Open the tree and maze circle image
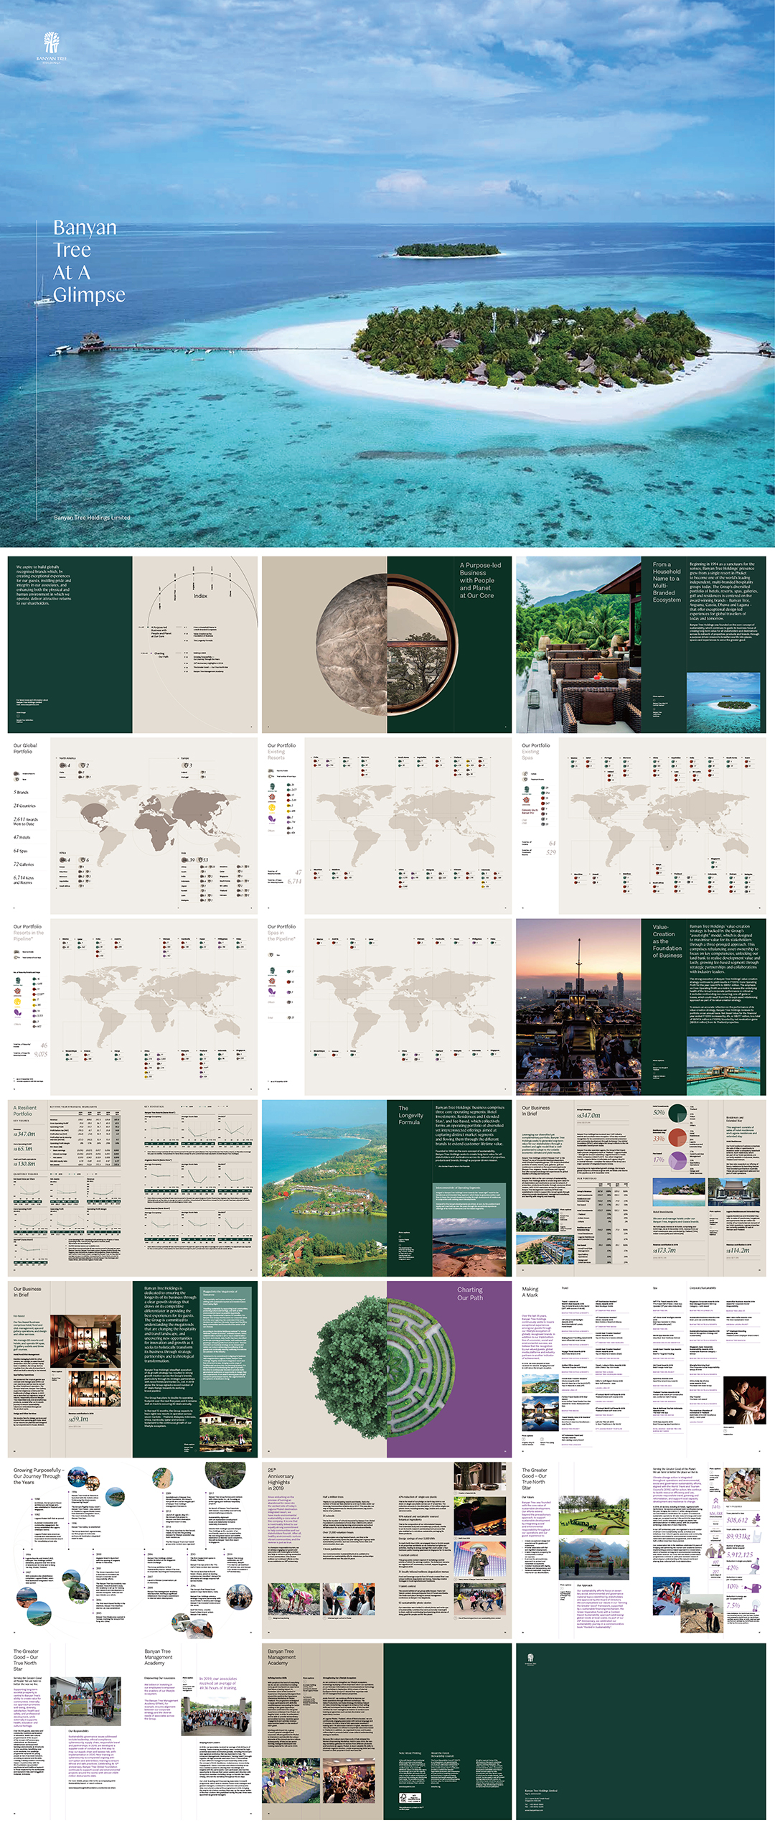This screenshot has height=1828, width=775. click(x=387, y=1367)
